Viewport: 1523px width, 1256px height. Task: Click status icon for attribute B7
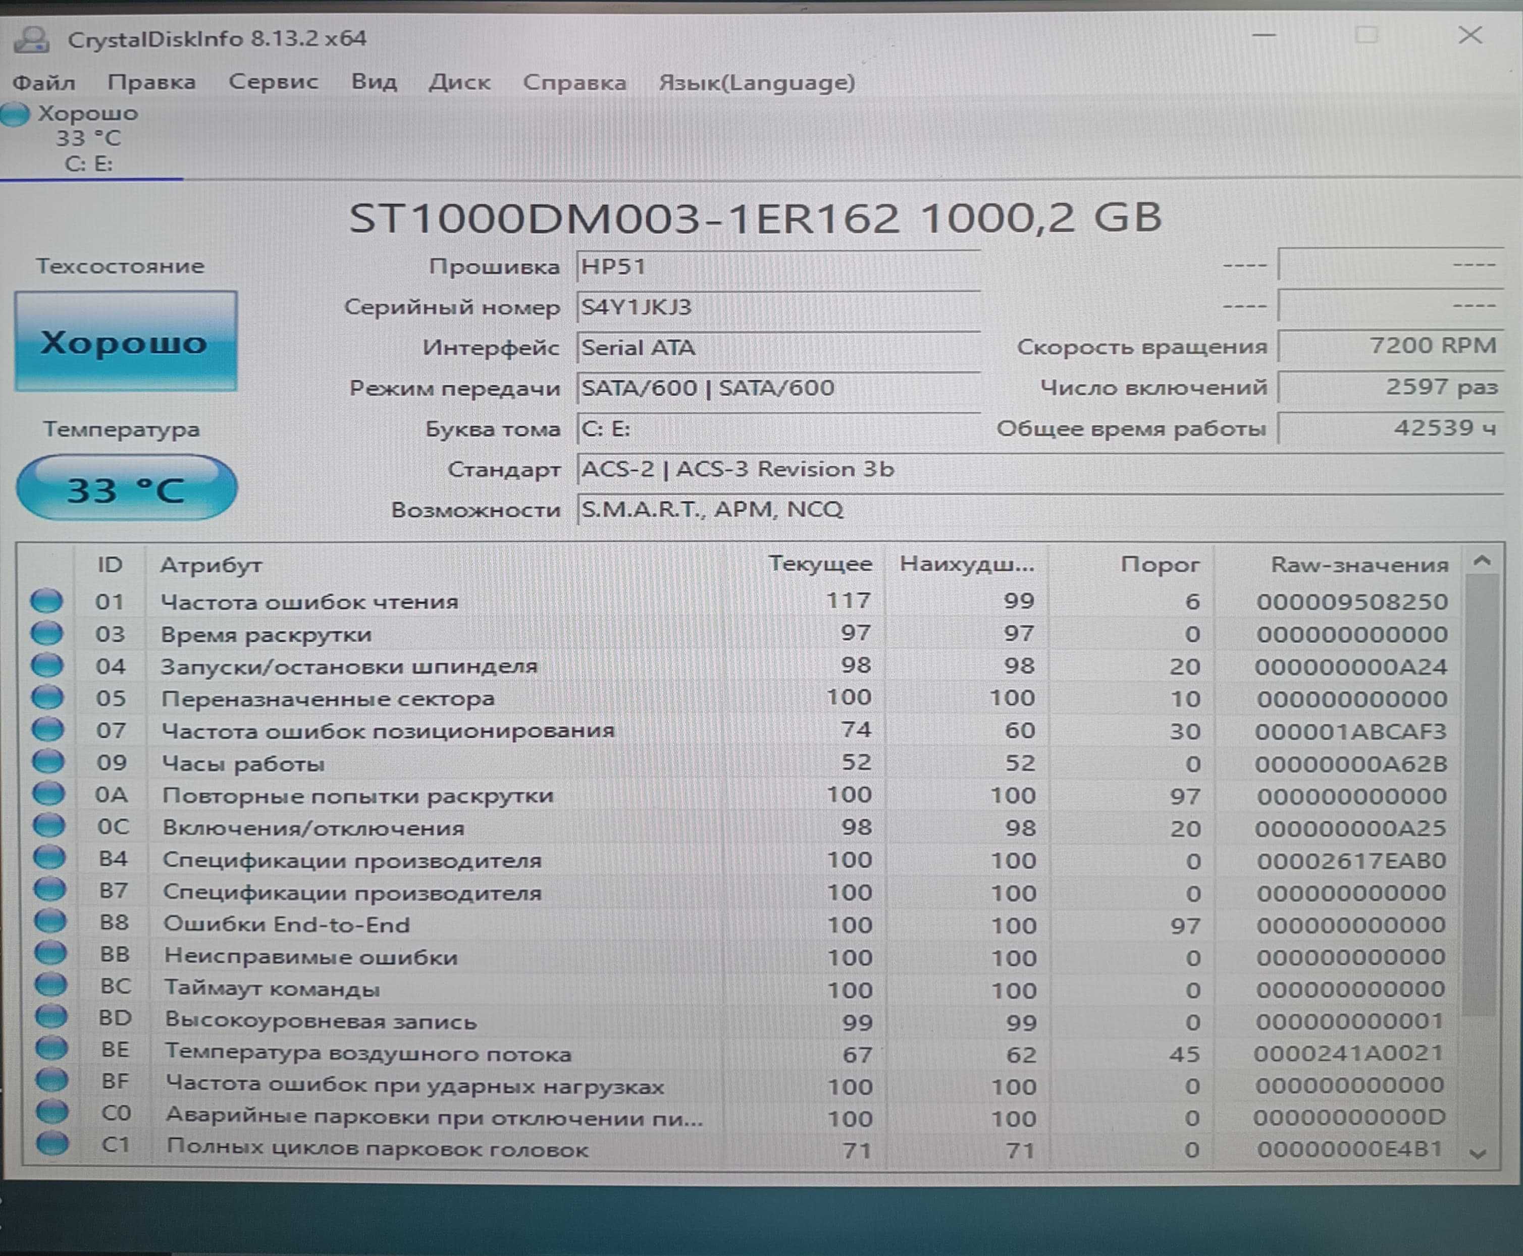click(50, 889)
